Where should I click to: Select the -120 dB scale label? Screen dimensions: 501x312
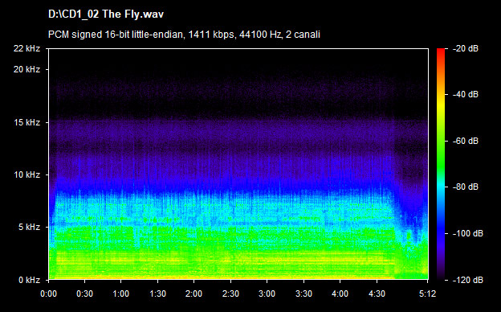(468, 281)
